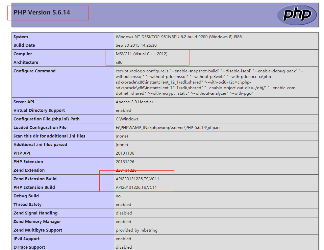This screenshot has height=250, width=324.
Task: Select the (none) value of Scan this dir row
Action: click(x=122, y=136)
